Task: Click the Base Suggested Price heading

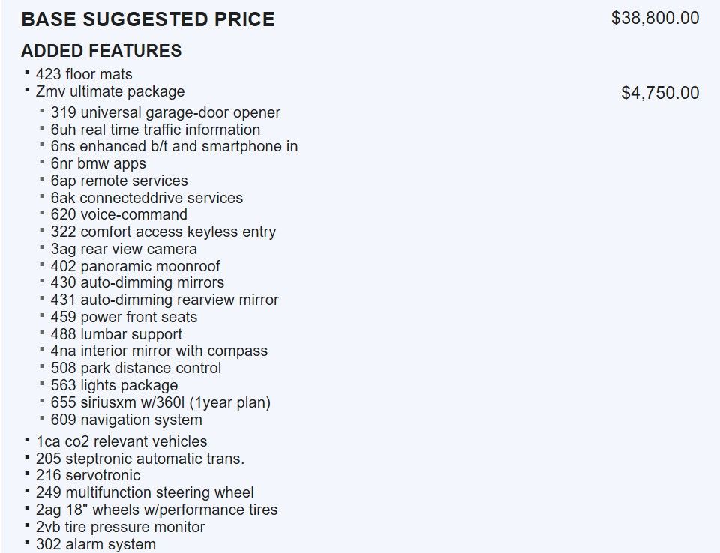Action: coord(148,19)
